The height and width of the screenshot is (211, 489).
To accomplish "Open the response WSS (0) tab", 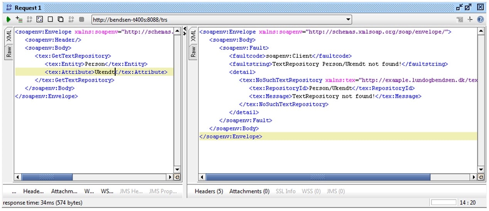I will 311,191.
